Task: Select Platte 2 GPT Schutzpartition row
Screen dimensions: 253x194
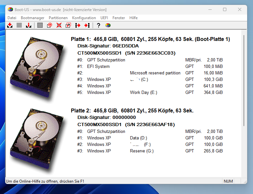Action: [x=150, y=131]
